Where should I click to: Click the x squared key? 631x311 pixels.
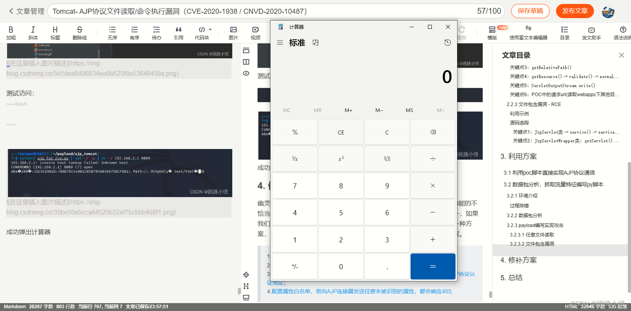341,159
